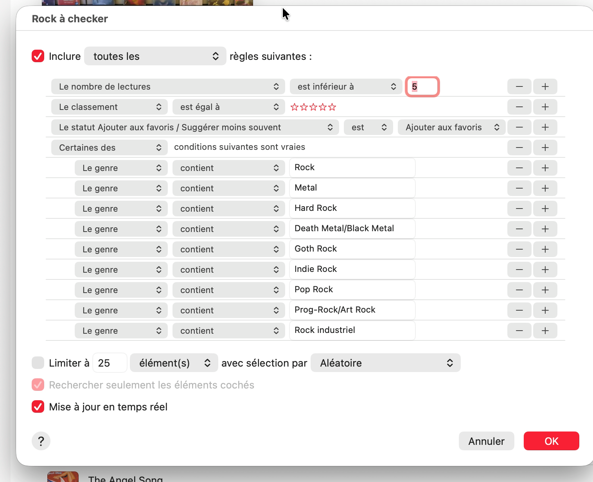Add a rule after the classement row
Viewport: 593px width, 482px height.
(x=545, y=107)
